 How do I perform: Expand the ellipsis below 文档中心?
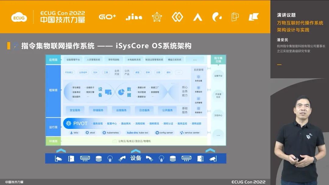(218, 135)
